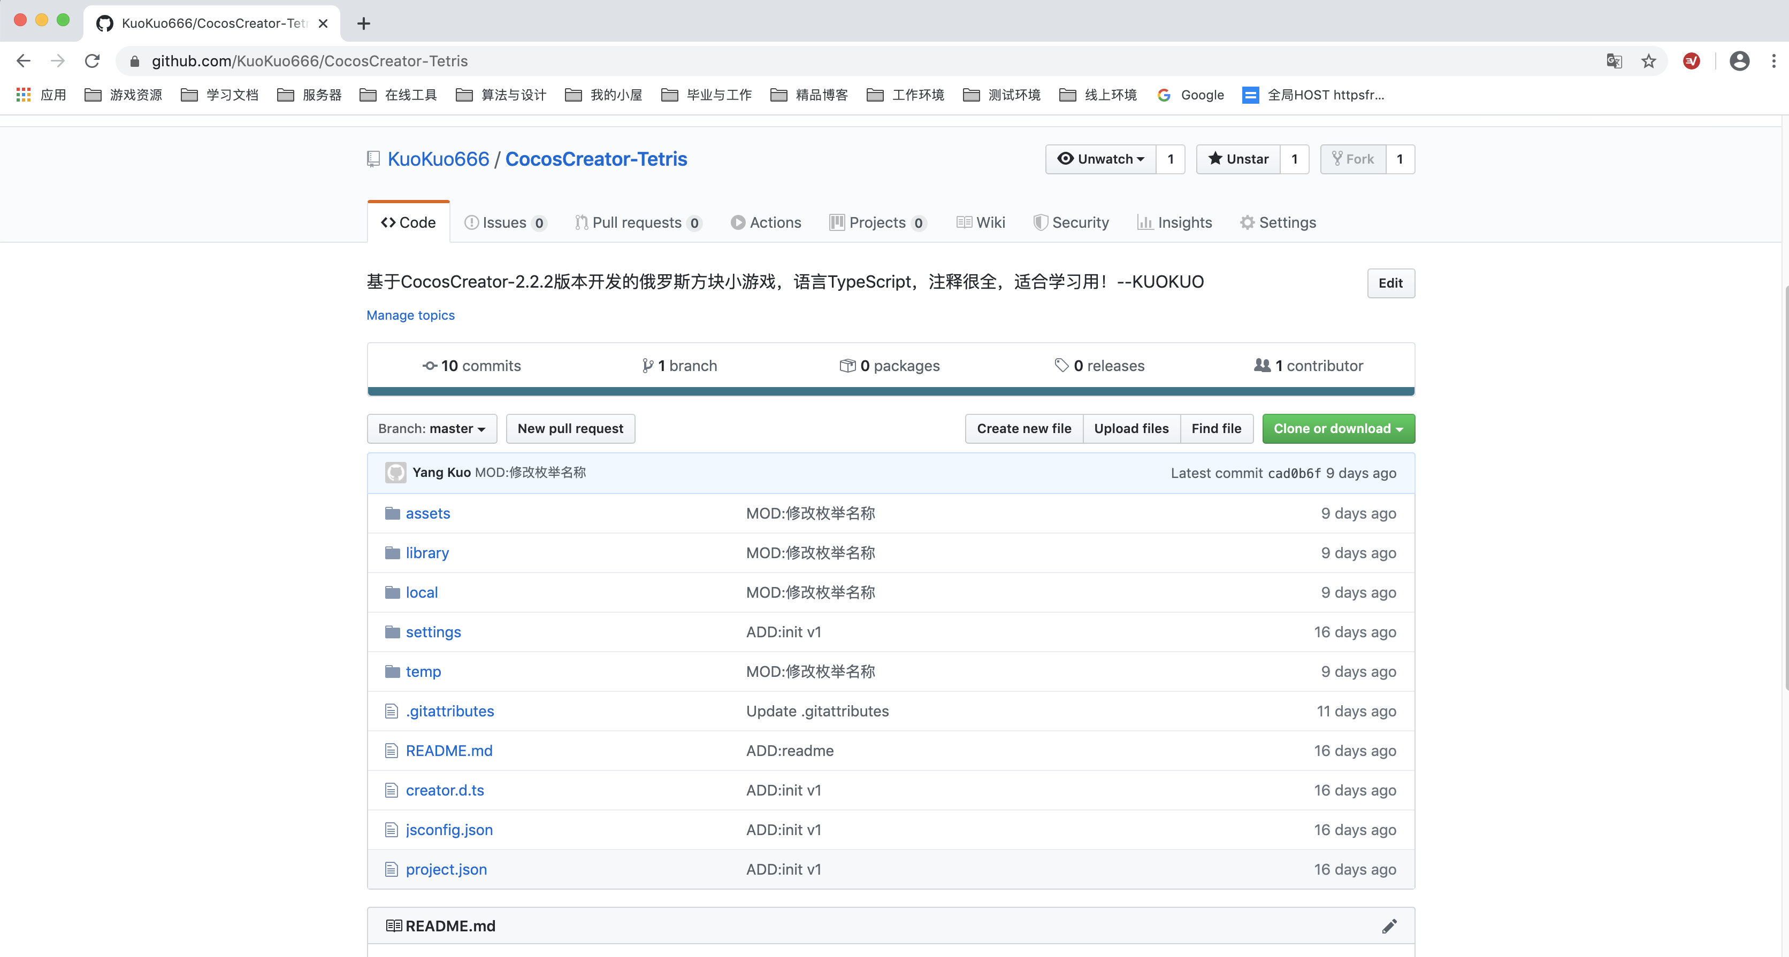Expand the Clone or download dropdown
Screen dimensions: 1789x957
[1339, 428]
